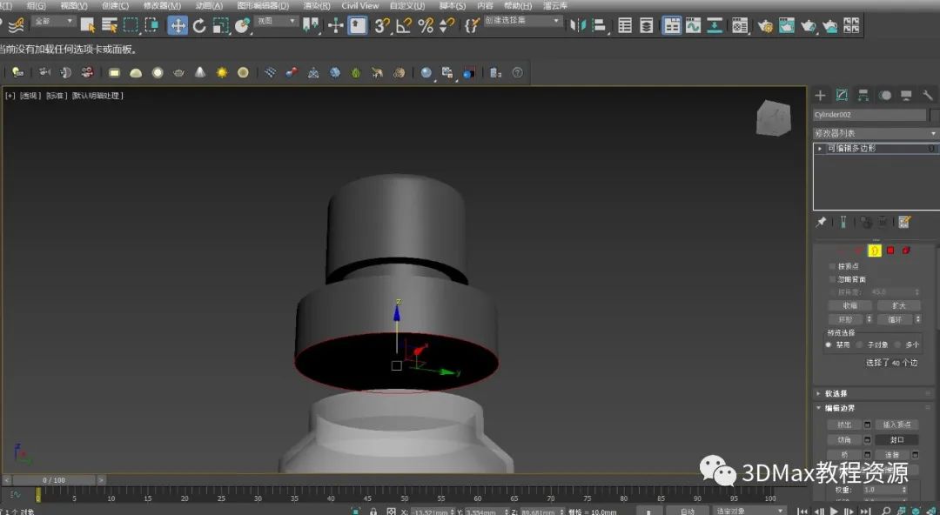Expand the 软选择 rollout
940x515 pixels.
click(x=836, y=393)
